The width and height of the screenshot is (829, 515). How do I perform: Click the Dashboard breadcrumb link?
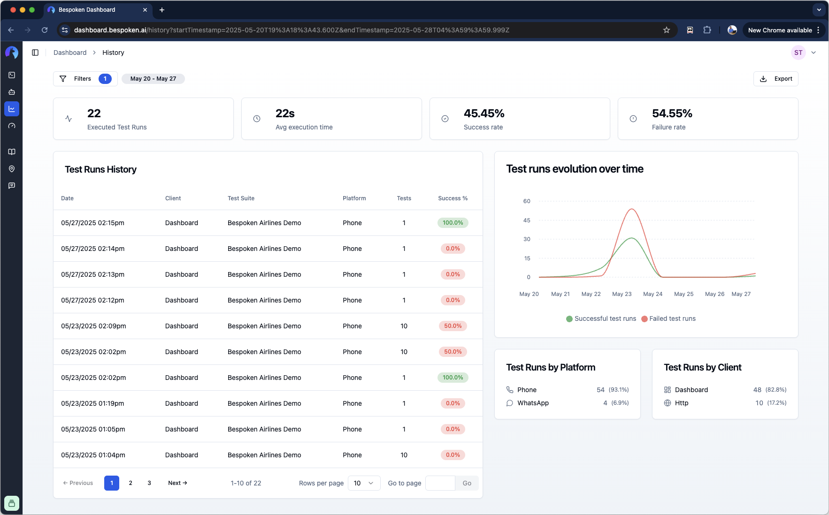(x=70, y=53)
